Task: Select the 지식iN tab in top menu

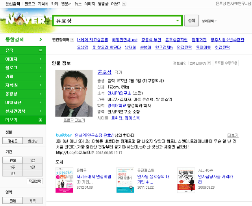Action: click(43, 4)
